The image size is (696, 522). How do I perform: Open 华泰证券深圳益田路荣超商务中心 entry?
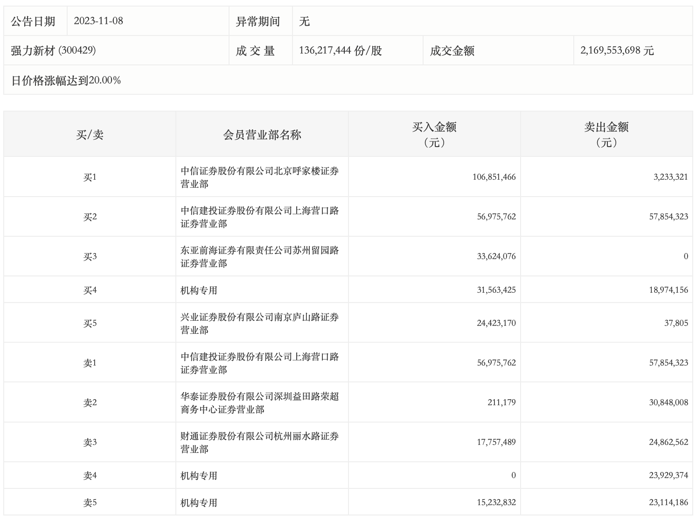tap(260, 403)
